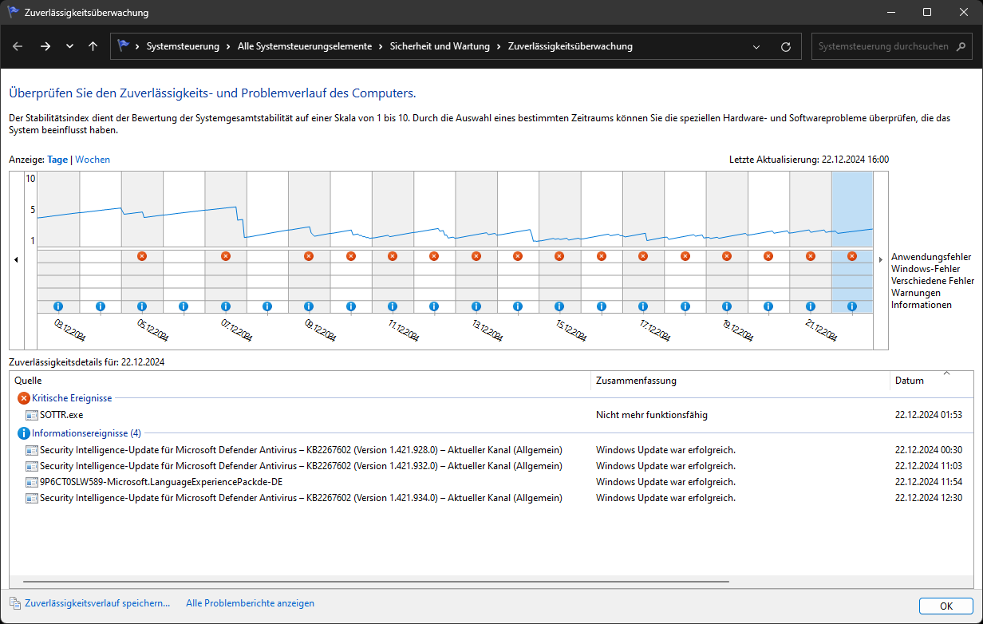Click the OK button
The height and width of the screenshot is (624, 983).
click(945, 606)
